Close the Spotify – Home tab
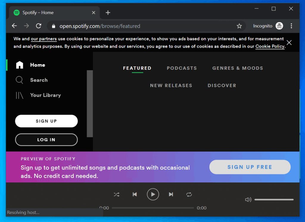305x222 pixels. [x=94, y=13]
